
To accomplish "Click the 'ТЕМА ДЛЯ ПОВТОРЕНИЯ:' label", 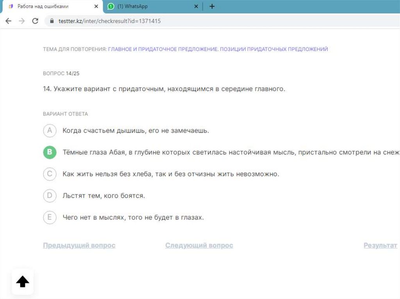I will [75, 49].
